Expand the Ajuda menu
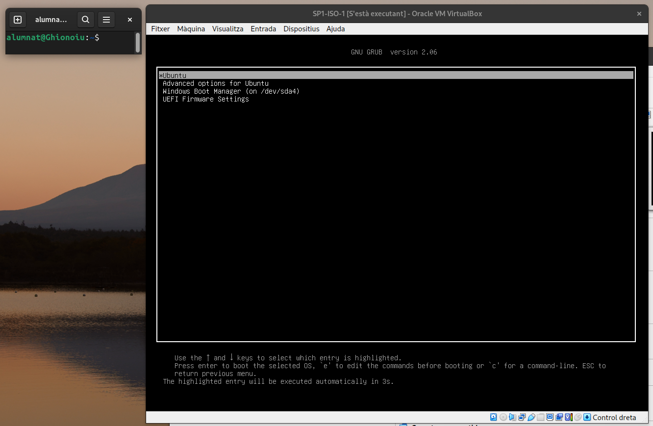Viewport: 653px width, 426px height. [335, 29]
